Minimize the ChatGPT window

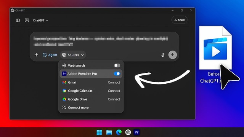click(x=173, y=10)
